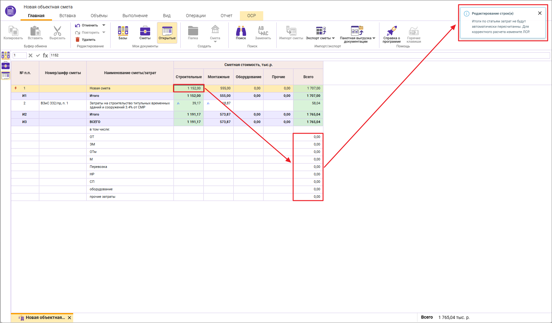
Task: Close the Новая объектная document tab
Action: click(69, 318)
